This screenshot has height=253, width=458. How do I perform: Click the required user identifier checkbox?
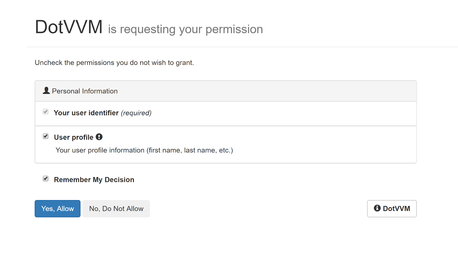pos(46,112)
